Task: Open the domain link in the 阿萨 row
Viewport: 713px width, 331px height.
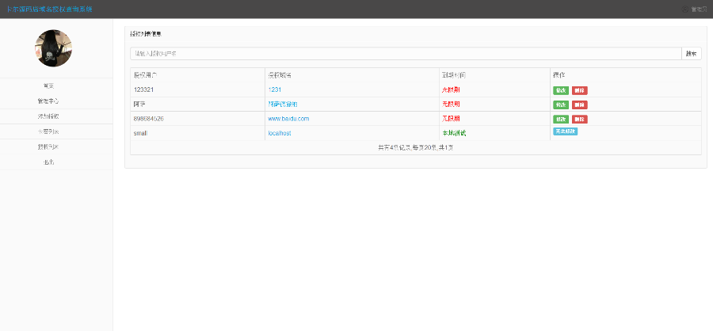Action: pyautogui.click(x=283, y=104)
